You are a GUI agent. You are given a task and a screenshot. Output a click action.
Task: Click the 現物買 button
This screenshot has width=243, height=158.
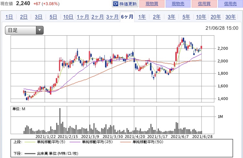tap(152, 4)
